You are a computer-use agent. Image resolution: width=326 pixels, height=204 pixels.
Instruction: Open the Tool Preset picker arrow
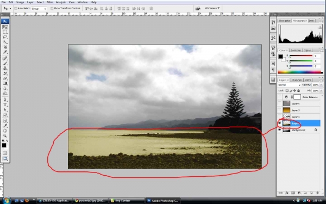[10, 9]
